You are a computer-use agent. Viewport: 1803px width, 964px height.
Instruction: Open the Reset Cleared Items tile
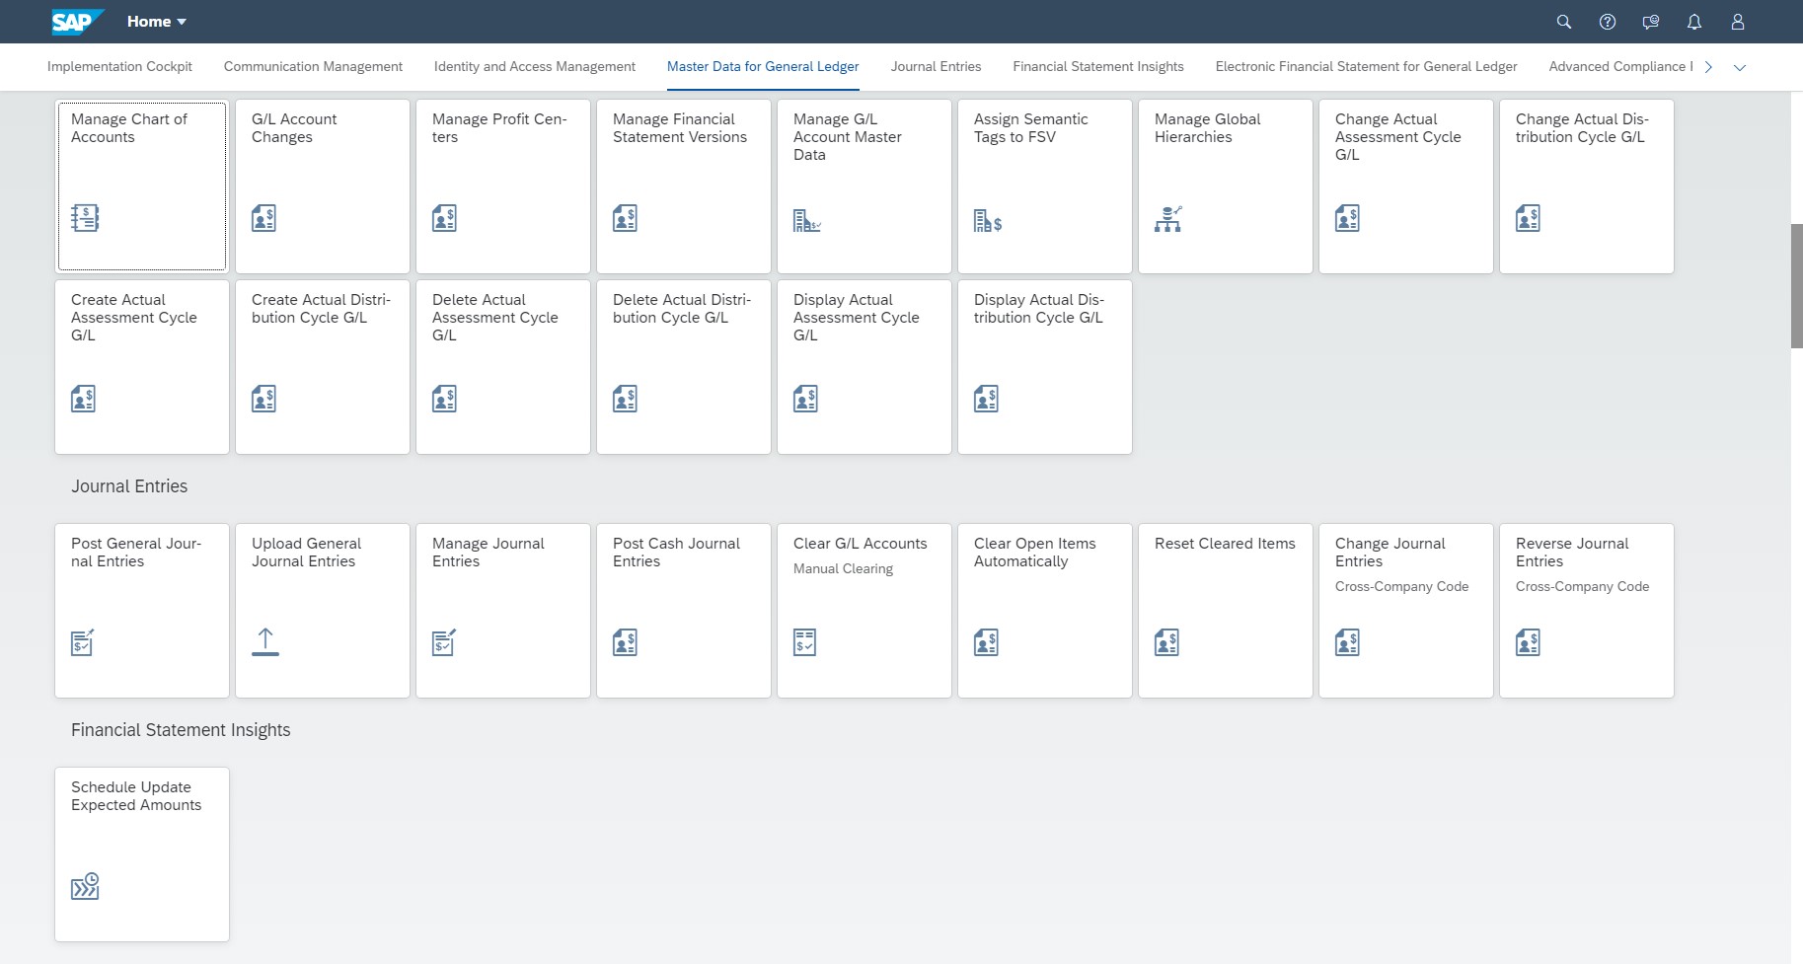(x=1225, y=610)
